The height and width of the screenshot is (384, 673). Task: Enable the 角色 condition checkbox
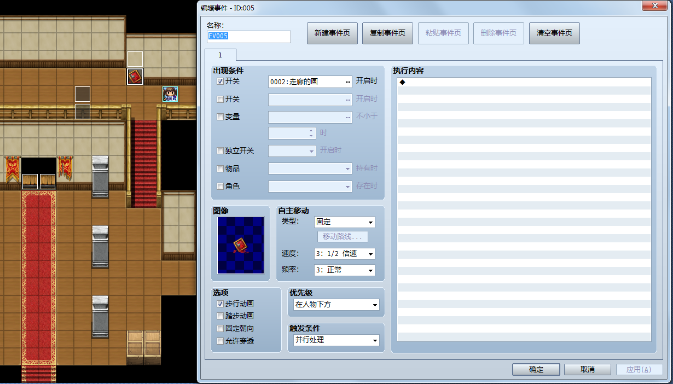pyautogui.click(x=220, y=187)
